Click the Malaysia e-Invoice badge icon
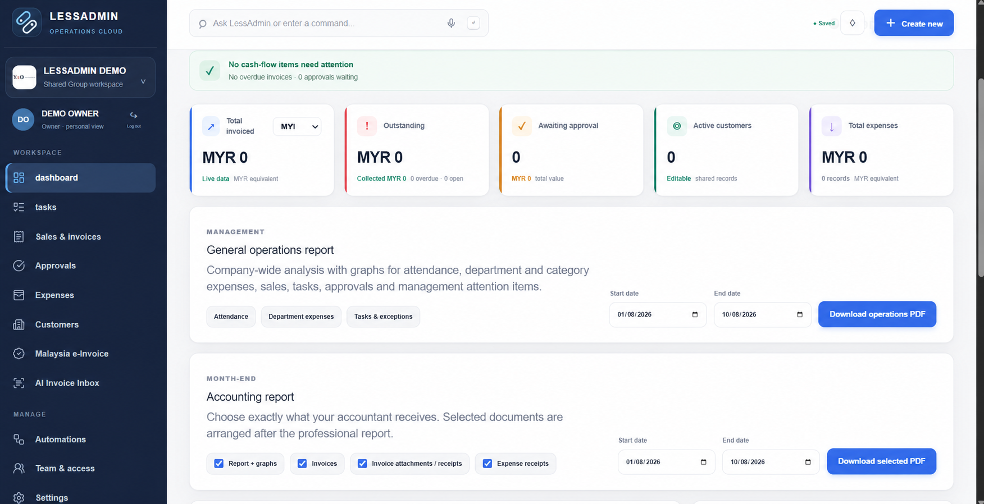984x504 pixels. click(x=19, y=354)
